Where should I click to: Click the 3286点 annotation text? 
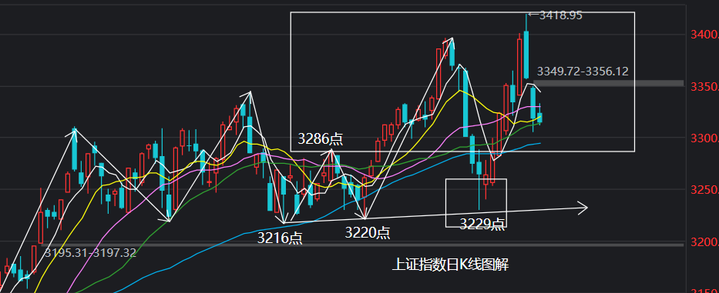[x=320, y=138]
